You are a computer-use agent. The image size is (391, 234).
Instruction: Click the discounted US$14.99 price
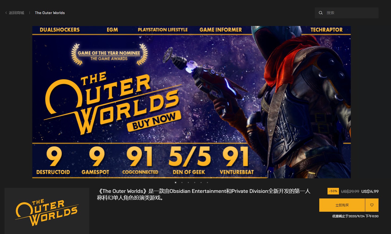pyautogui.click(x=370, y=191)
